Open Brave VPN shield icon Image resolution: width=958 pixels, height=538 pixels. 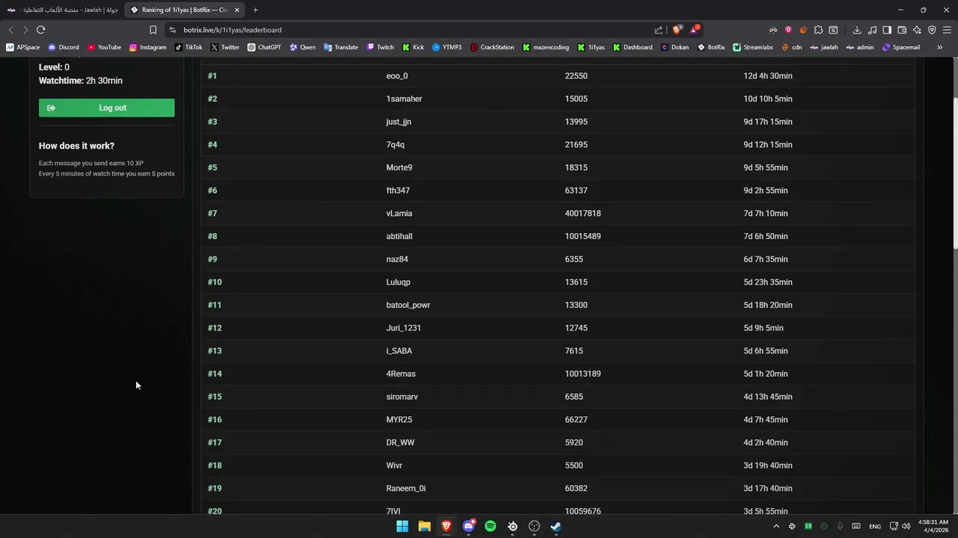[932, 30]
